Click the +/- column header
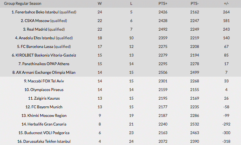The height and width of the screenshot is (145, 241). coord(226,4)
